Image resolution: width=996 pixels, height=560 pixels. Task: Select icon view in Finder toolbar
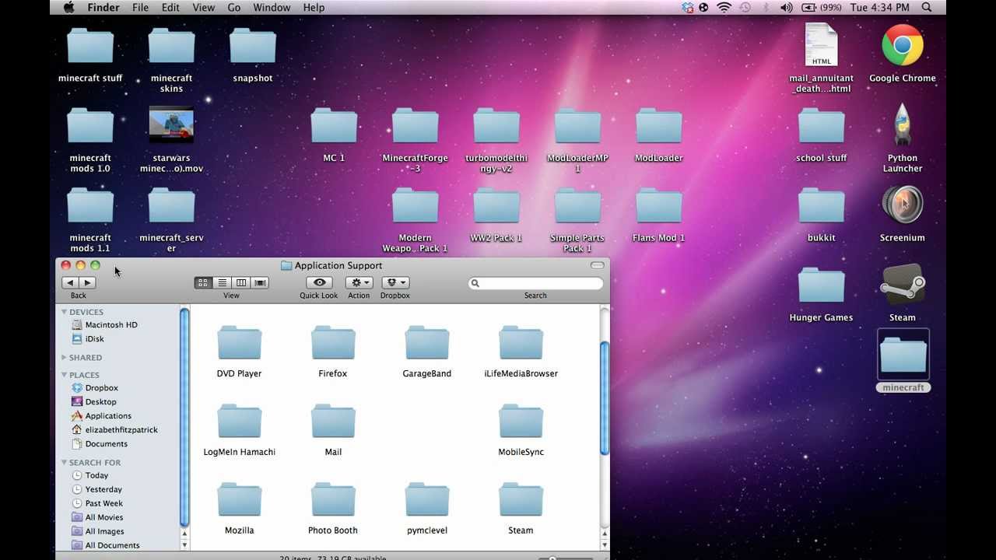(203, 282)
